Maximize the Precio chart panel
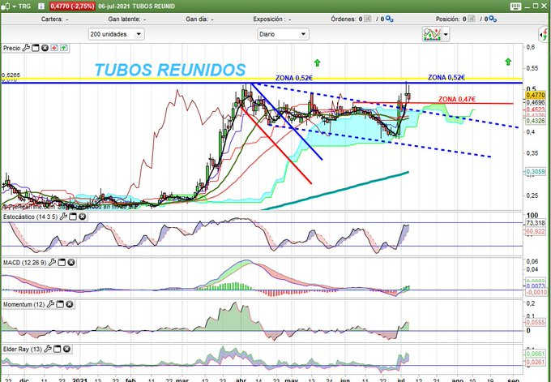 (x=35, y=49)
